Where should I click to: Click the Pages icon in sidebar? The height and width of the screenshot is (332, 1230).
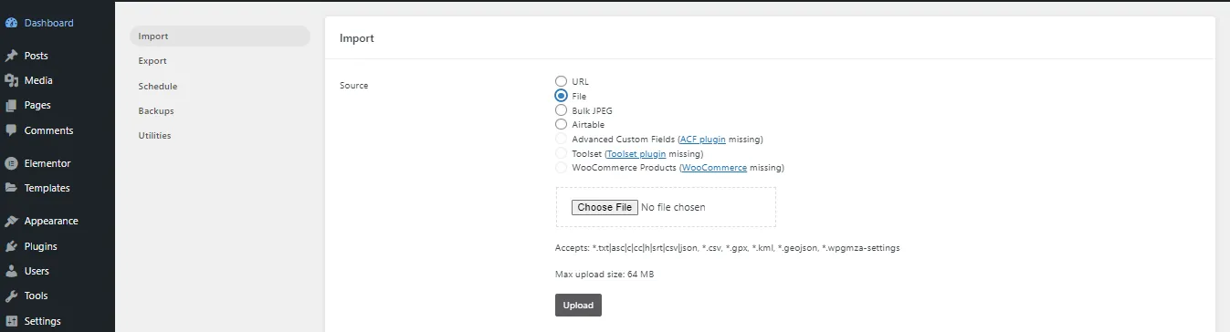click(11, 105)
